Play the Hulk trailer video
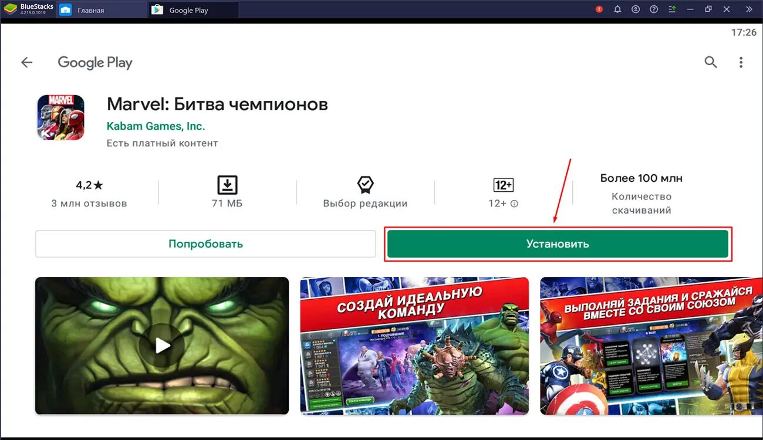 162,346
